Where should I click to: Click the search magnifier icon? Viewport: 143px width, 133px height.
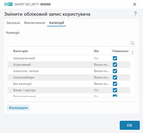[x=132, y=43]
